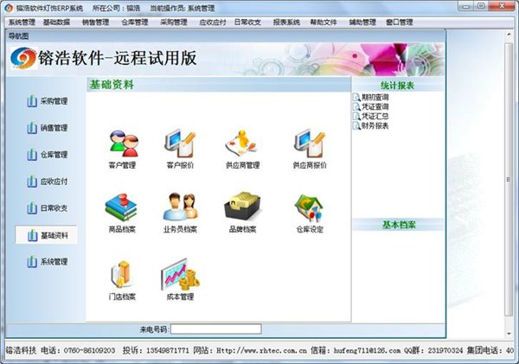Open the 商品档案 books icon
This screenshot has height=364, width=519.
tap(121, 208)
